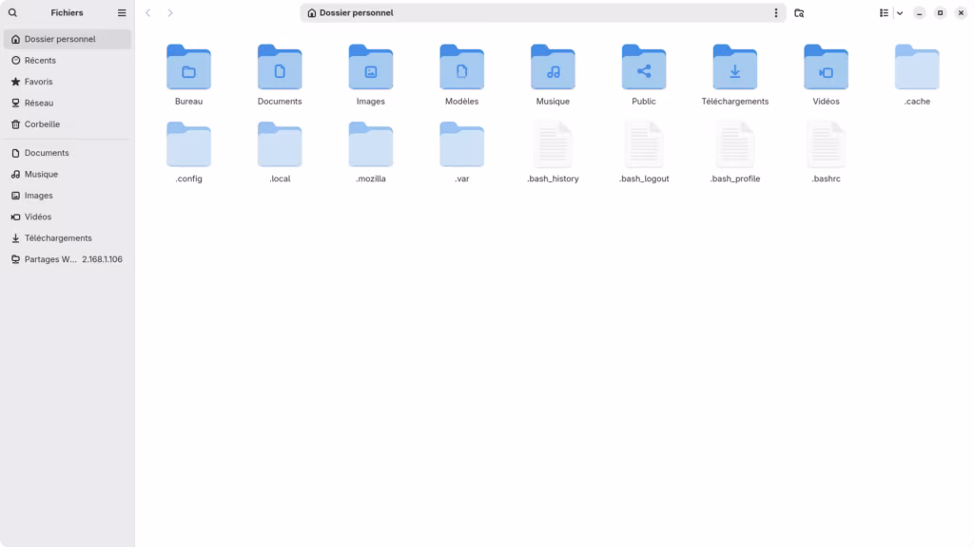The image size is (974, 547).
Task: Open Téléchargements bookmark in sidebar
Action: (x=68, y=238)
